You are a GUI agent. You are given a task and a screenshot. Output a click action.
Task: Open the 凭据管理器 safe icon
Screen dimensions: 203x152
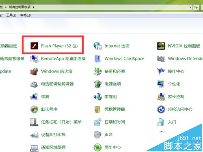coord(97,109)
